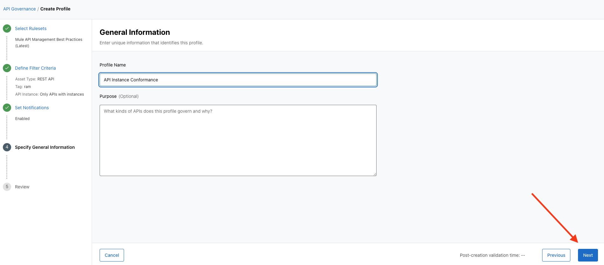Screen dimensions: 604x265
Task: Open the Select Rulesets step
Action: pyautogui.click(x=31, y=28)
